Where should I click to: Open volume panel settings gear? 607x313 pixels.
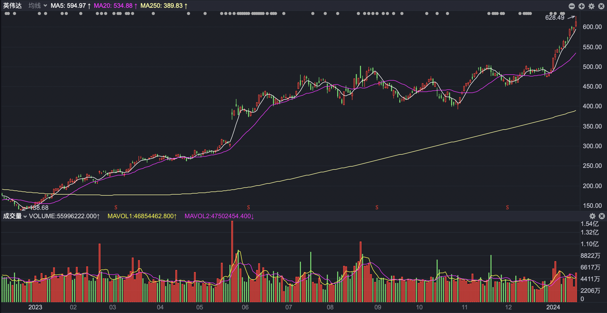(x=592, y=216)
